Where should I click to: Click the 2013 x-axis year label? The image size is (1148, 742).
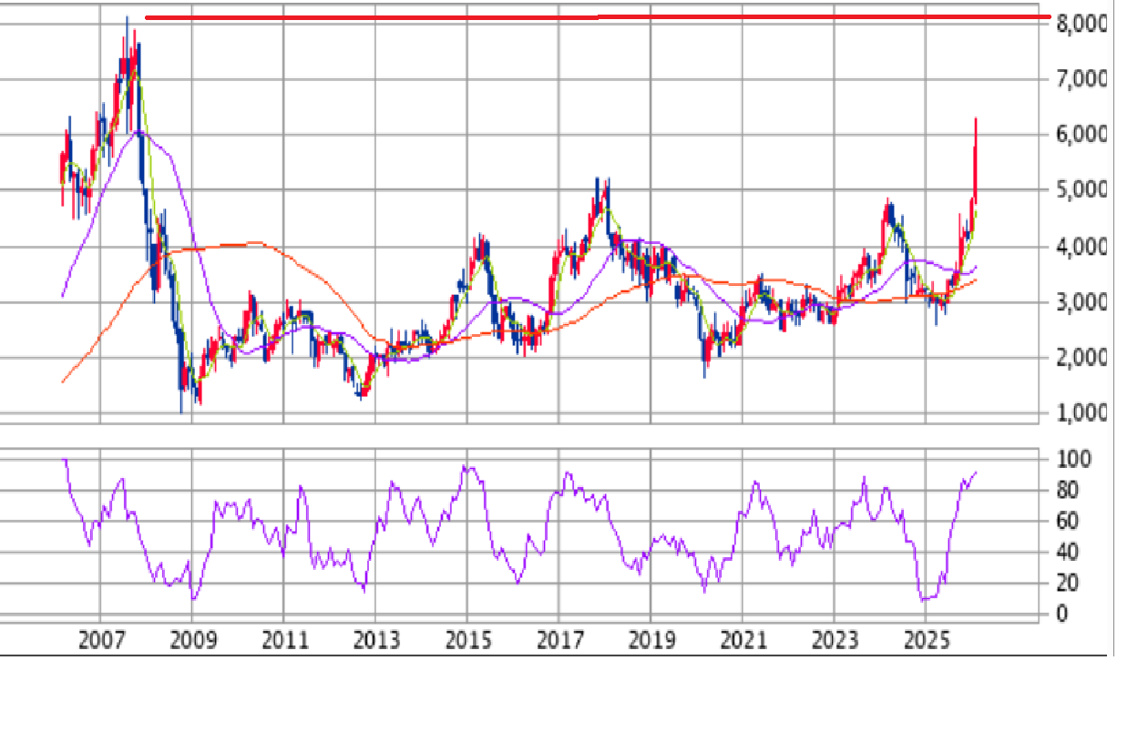point(375,640)
